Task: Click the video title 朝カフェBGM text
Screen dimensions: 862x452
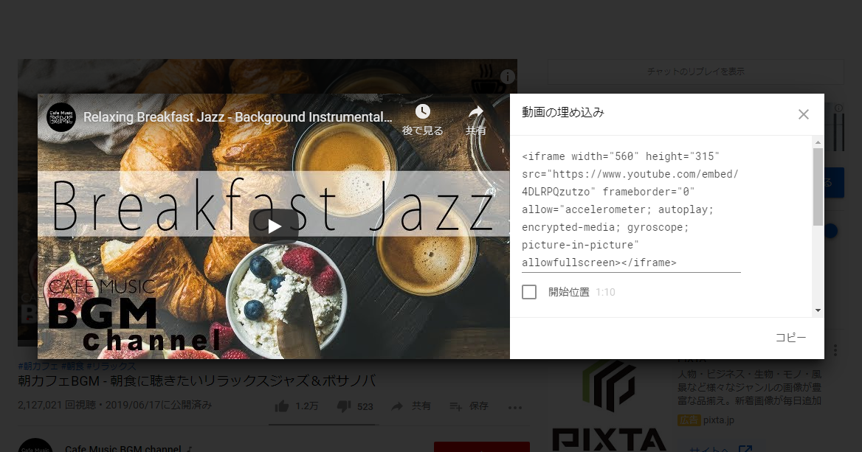Action: tap(197, 381)
